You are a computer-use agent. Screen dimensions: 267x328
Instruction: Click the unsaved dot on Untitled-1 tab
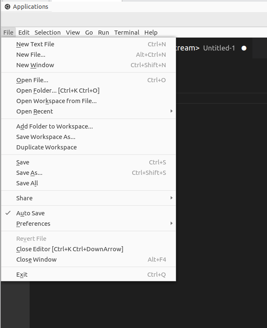click(244, 48)
